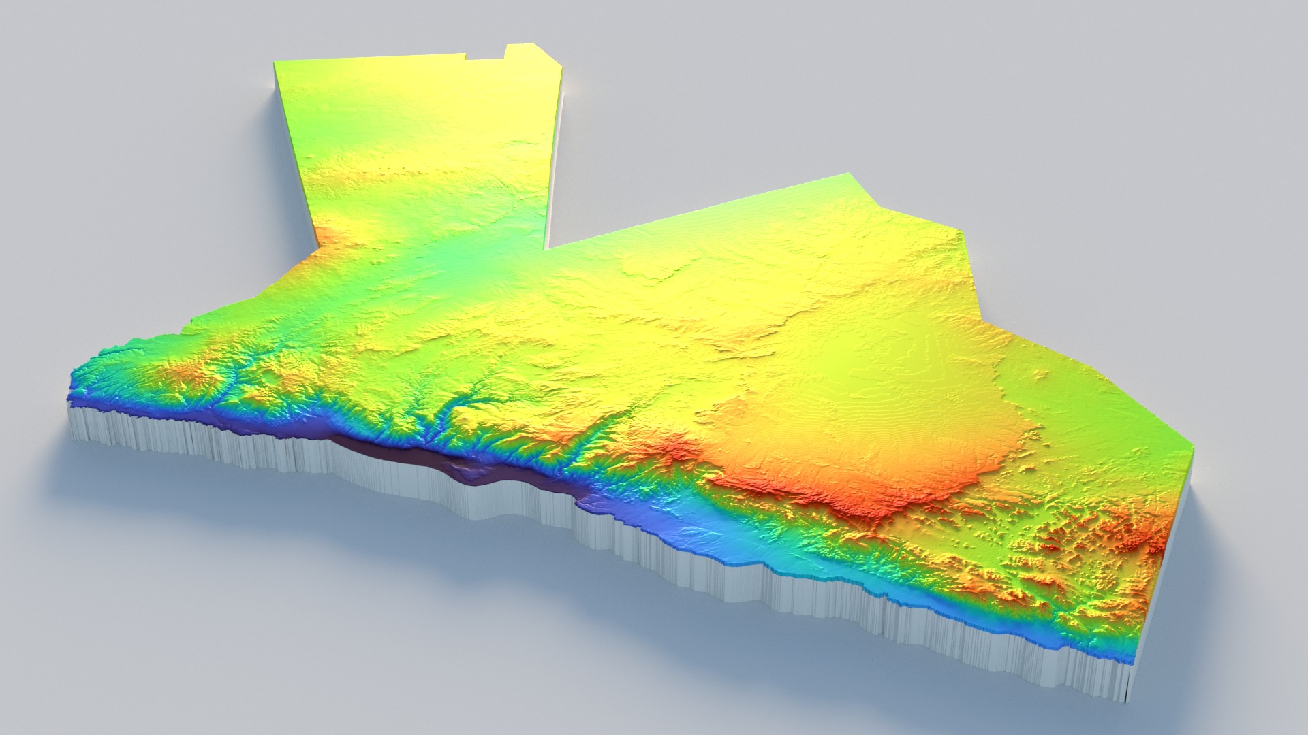Click the yellow flat plain in the map center
Viewport: 1308px width, 735px height.
[681, 306]
